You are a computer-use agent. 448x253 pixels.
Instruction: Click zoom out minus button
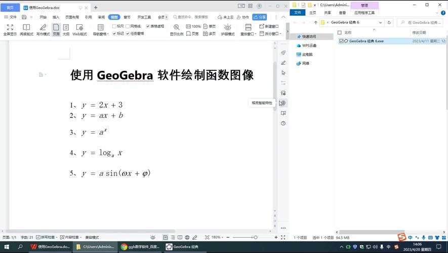pyautogui.click(x=228, y=237)
